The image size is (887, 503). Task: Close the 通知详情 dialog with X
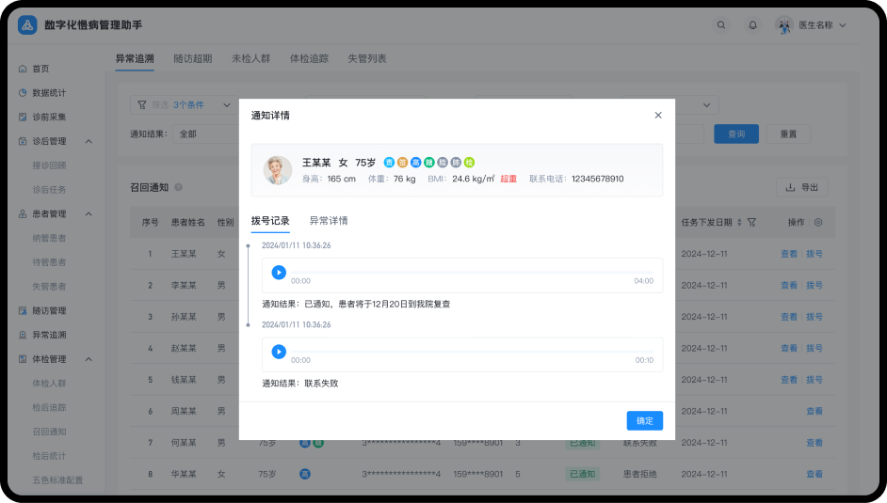pyautogui.click(x=658, y=116)
